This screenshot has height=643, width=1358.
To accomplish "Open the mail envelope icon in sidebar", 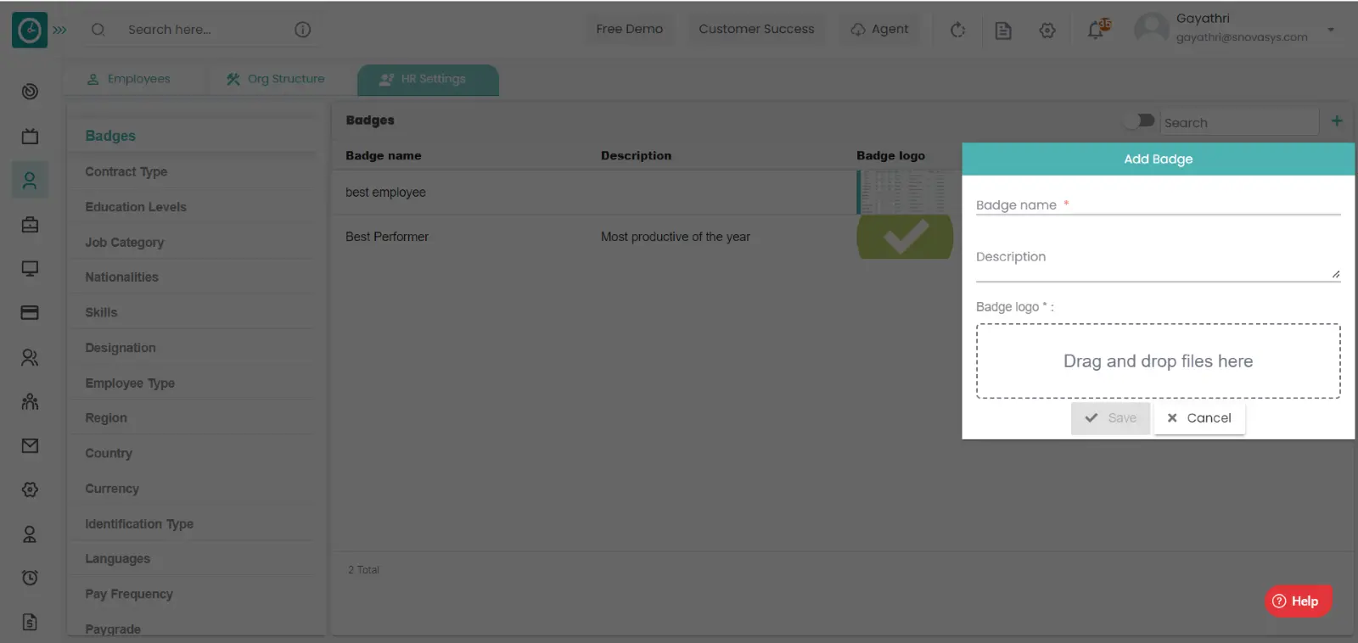I will [30, 445].
